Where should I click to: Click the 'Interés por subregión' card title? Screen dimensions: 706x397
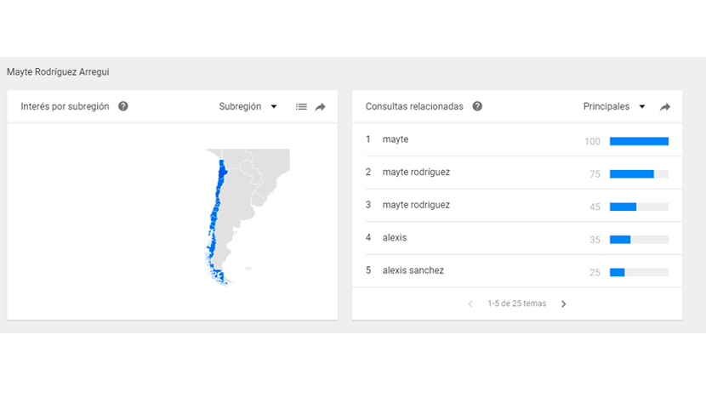point(65,107)
